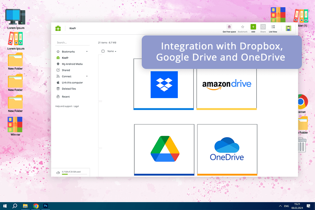Click the Apple icon beside Link this computer
This screenshot has height=210, width=315.
point(58,82)
